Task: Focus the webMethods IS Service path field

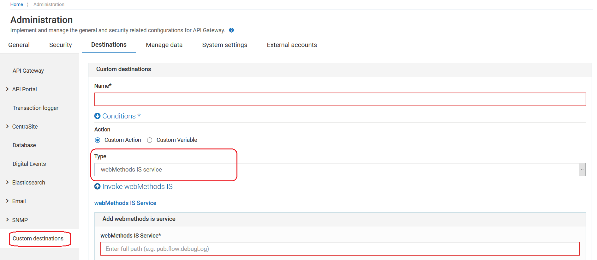Action: click(x=340, y=249)
